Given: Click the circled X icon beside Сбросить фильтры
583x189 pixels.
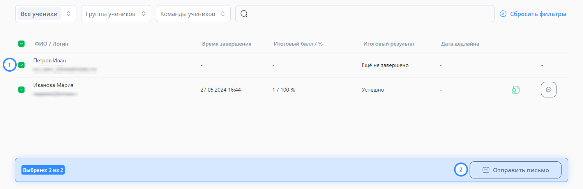Looking at the screenshot, I should (x=503, y=14).
